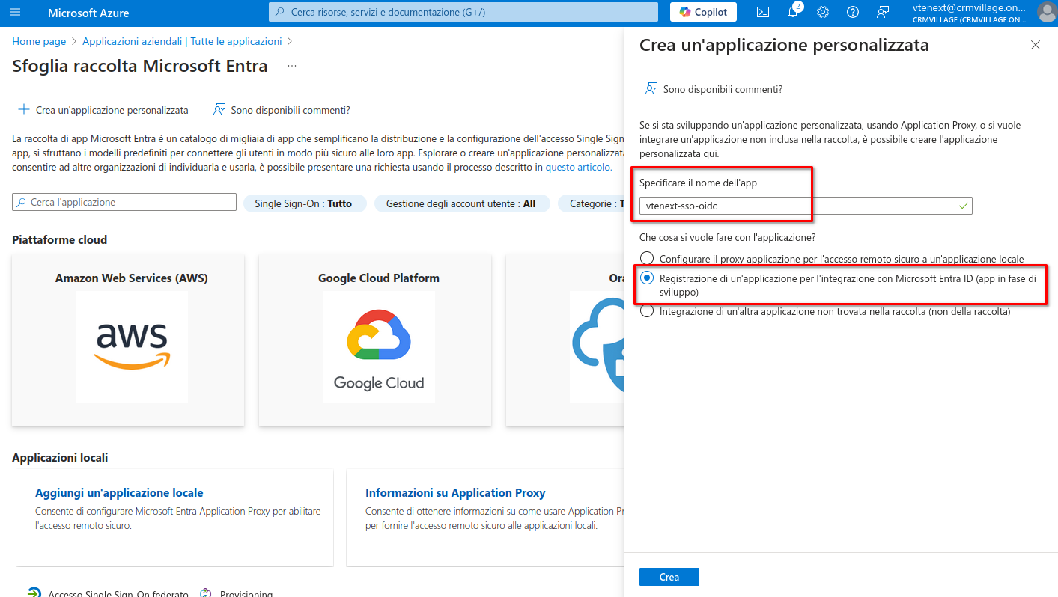Screen dimensions: 1058x597
Task: Click the account email vtenext@crmvillage text
Action: tap(970, 7)
